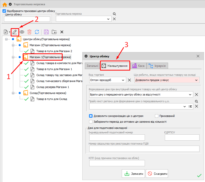
Task: Click the eye view icon in toolbar
Action: (x=22, y=32)
